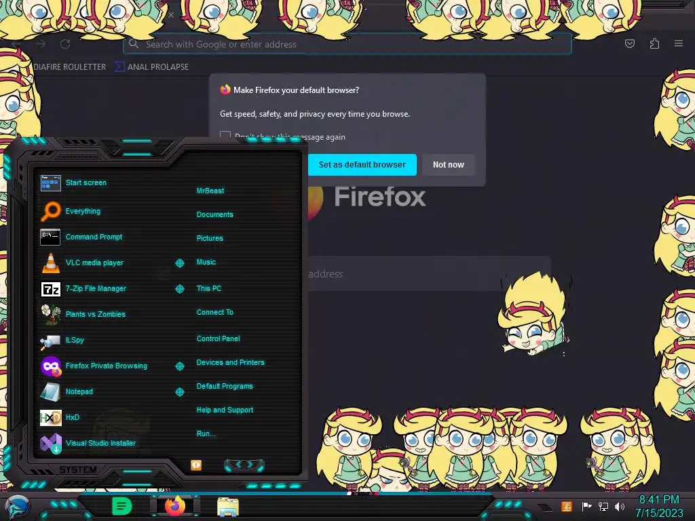Open DIAFIRE ROULETTER bookmark

70,67
